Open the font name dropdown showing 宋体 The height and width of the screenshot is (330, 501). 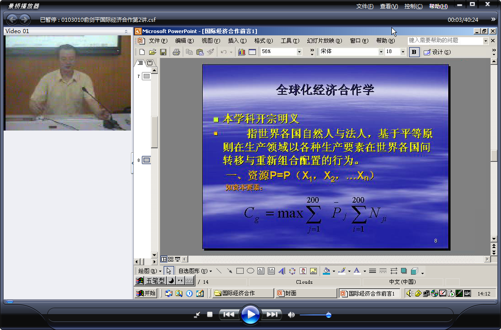[x=381, y=52]
